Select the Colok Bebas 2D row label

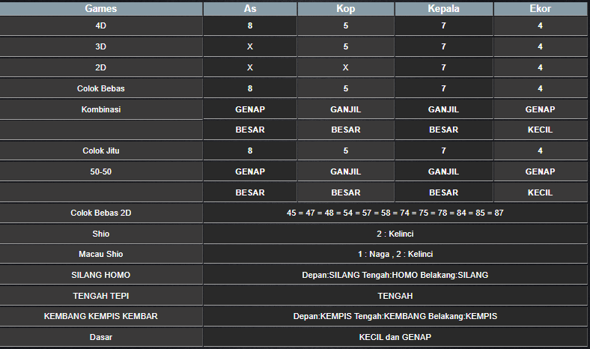click(101, 213)
